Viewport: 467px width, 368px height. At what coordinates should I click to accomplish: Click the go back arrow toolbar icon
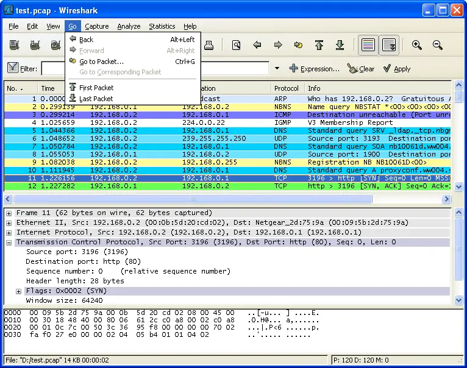point(257,45)
